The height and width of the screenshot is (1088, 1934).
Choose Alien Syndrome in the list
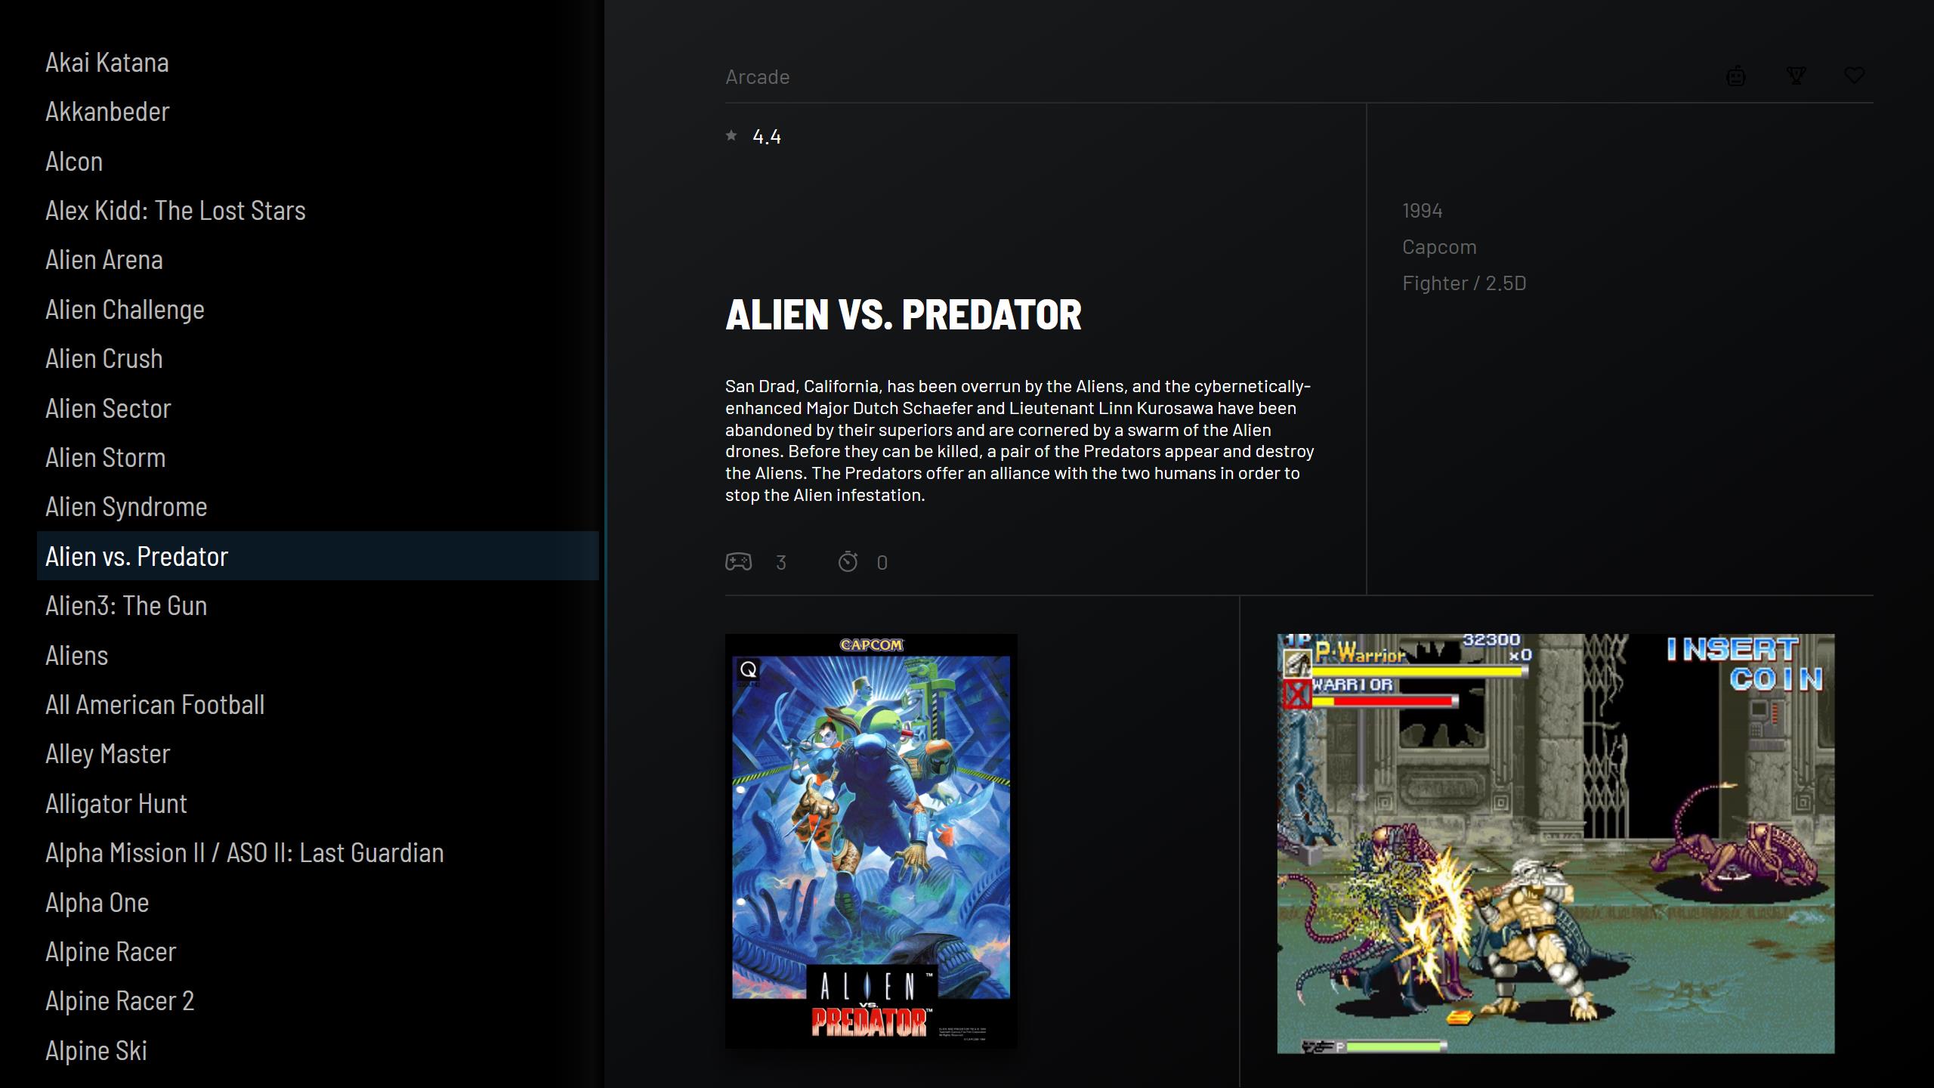point(317,506)
